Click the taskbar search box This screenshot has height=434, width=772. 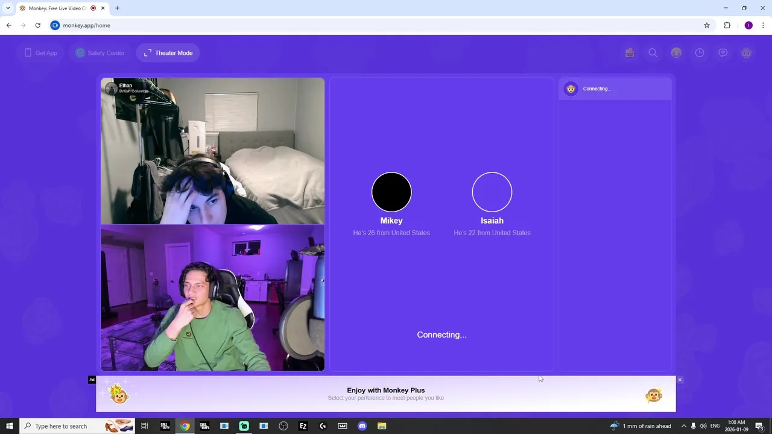coord(77,426)
